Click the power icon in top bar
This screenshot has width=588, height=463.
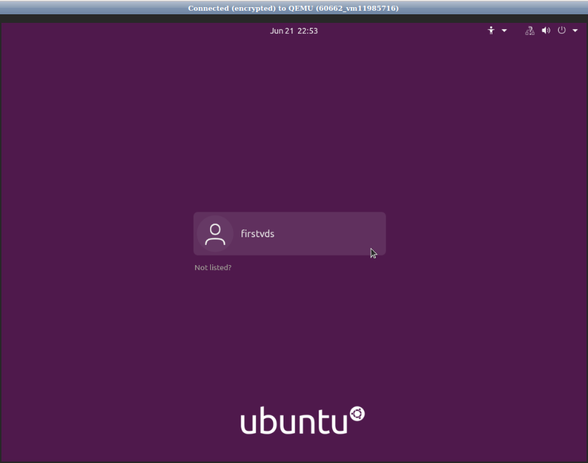pos(562,31)
